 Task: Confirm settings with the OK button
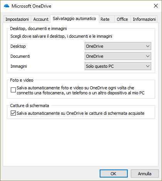[x=114, y=174]
